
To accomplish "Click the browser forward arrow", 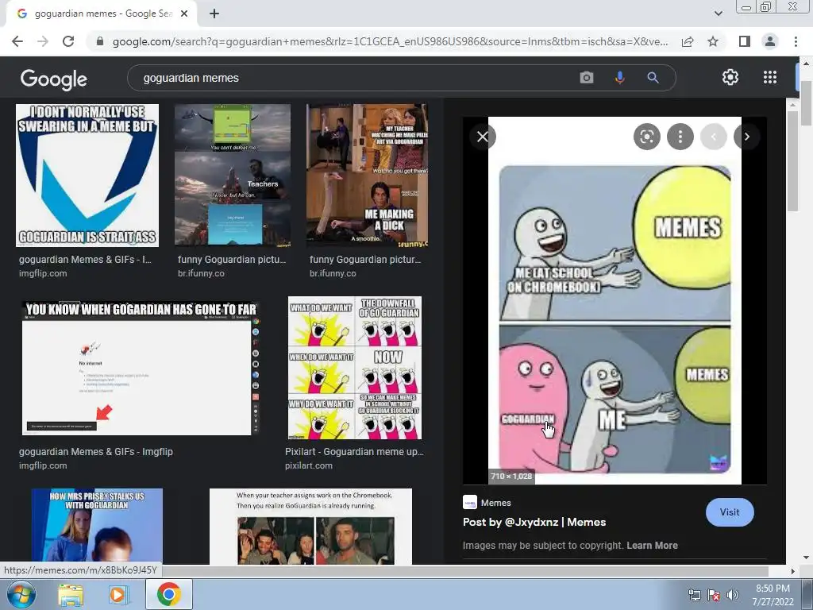I will [x=43, y=41].
